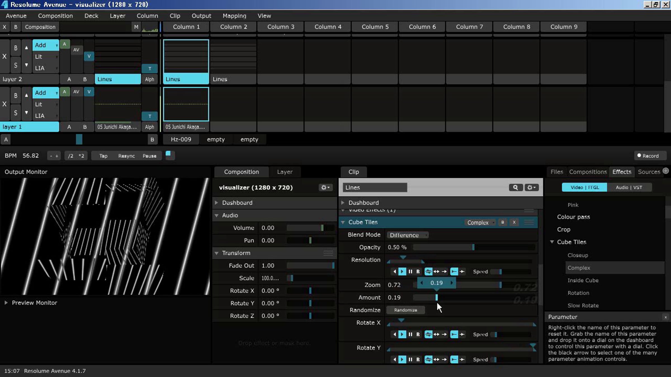Set Rotate X animation to ping-pong mode
This screenshot has width=671, height=377.
tap(436, 334)
